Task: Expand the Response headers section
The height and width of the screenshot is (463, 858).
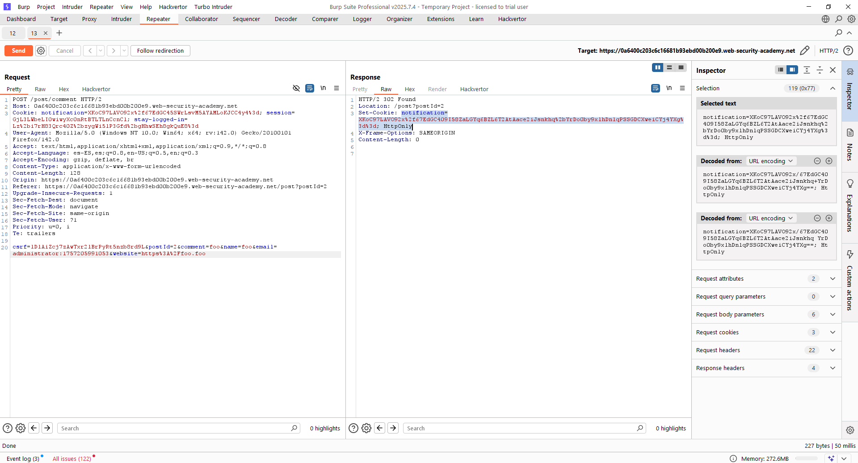Action: [x=833, y=368]
